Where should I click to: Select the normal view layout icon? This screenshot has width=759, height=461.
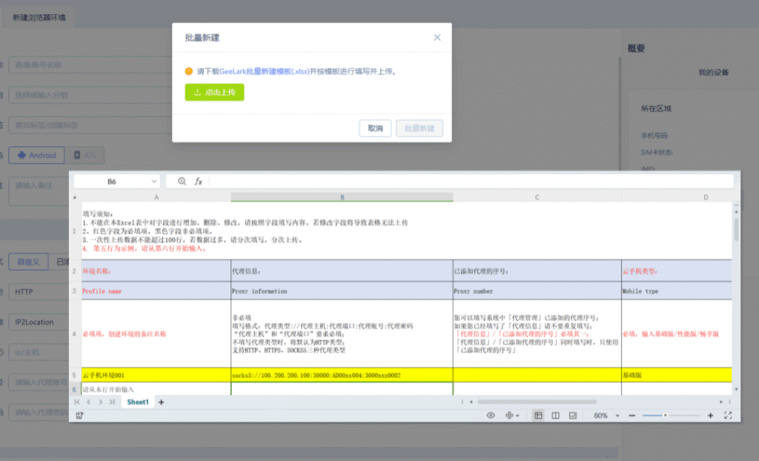click(x=538, y=416)
